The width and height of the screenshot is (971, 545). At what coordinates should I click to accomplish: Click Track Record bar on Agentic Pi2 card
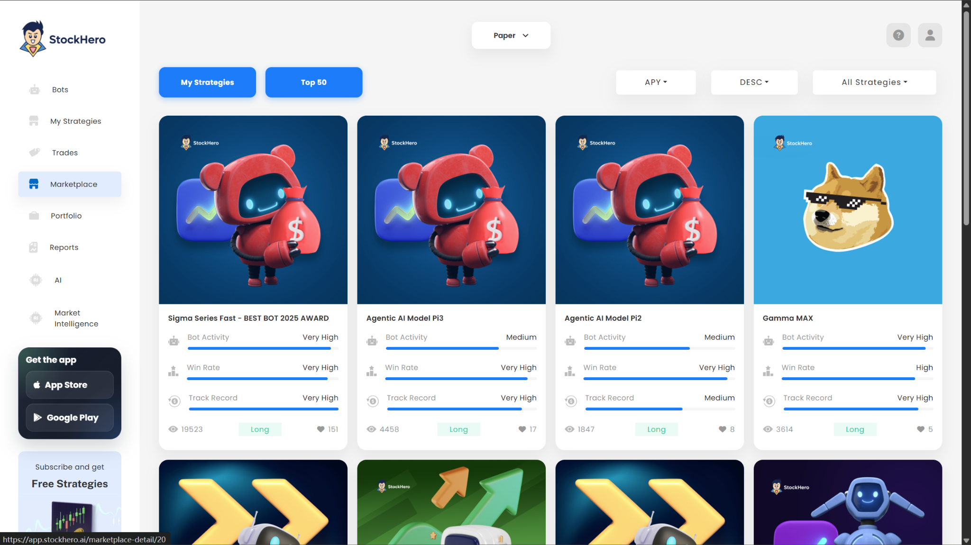point(659,409)
